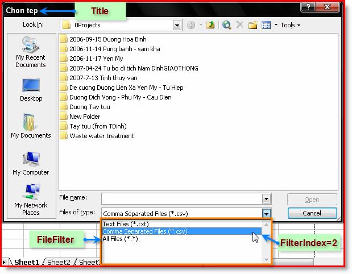Select folder 2006-09-15 Duong Hoa Binh
This screenshot has height=274, width=352.
[x=103, y=39]
